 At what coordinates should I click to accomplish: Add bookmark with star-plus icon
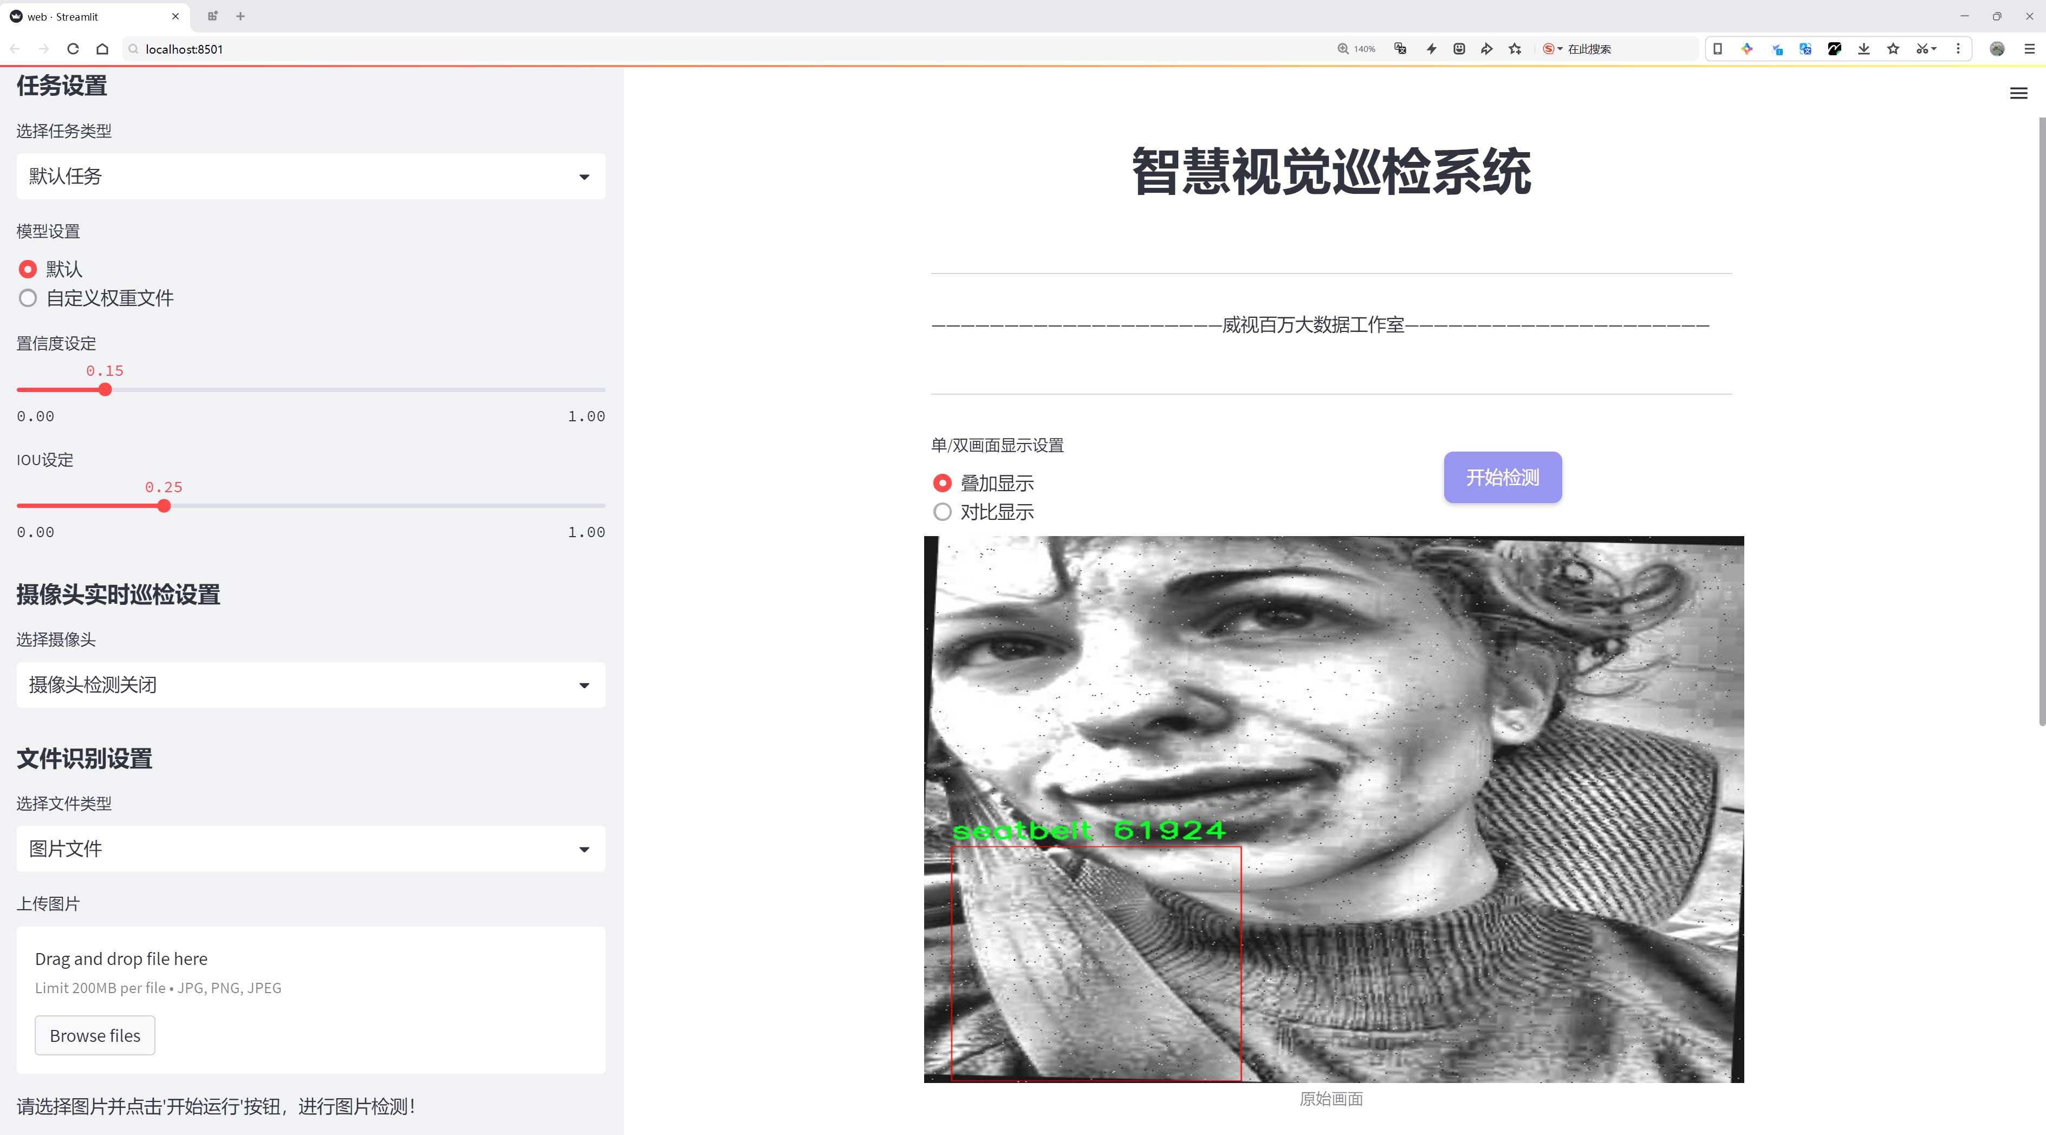click(1515, 49)
